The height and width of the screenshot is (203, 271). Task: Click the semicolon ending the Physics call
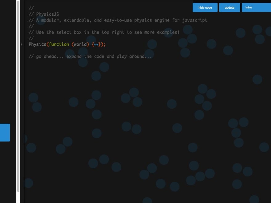pos(104,44)
